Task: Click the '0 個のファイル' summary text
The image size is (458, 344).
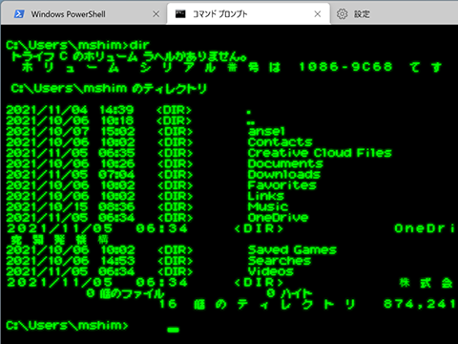Action: point(125,293)
